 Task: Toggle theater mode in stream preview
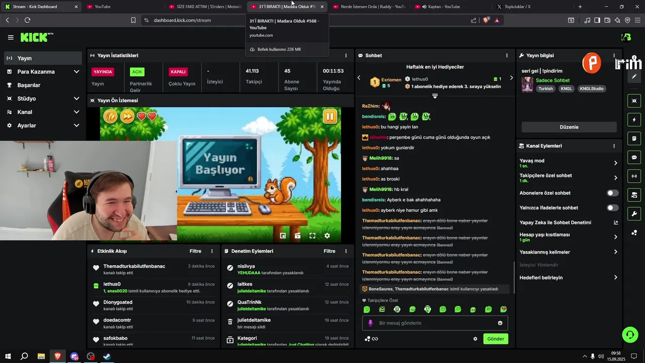coord(298,235)
